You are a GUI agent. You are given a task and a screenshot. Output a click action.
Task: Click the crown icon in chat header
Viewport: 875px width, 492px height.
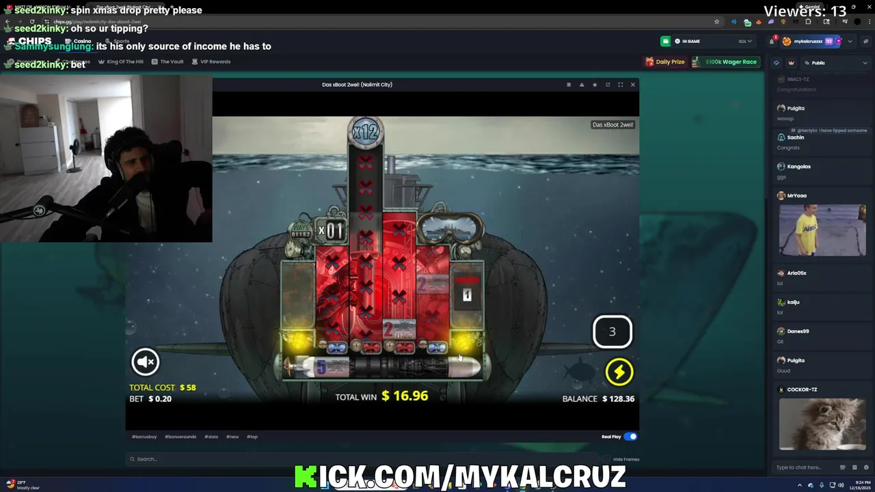[x=791, y=63]
